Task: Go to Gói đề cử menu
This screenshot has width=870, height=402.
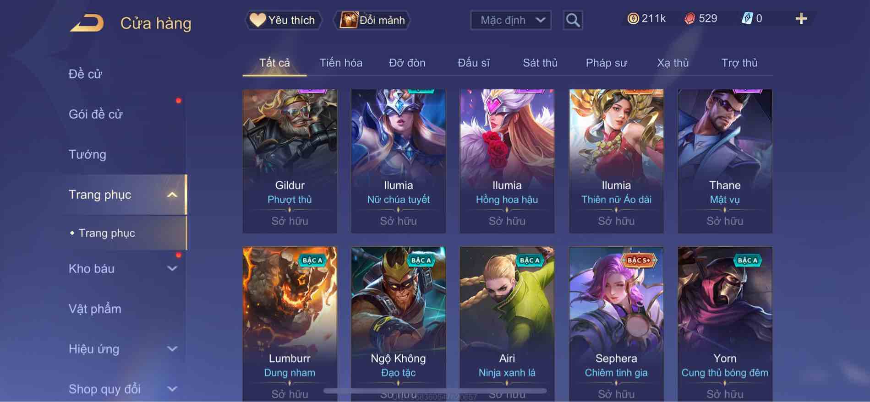Action: (95, 114)
